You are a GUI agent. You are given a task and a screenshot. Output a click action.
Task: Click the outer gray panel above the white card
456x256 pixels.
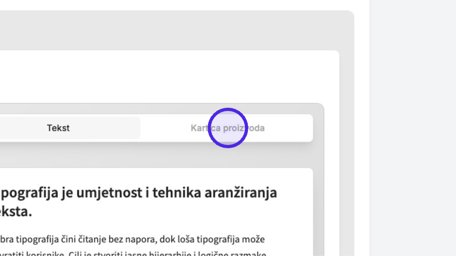pos(175,31)
